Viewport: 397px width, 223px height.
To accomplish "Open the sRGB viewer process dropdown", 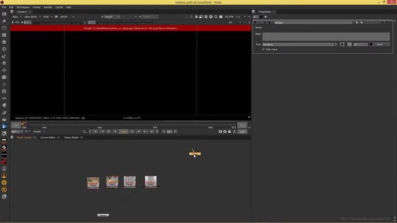I will pos(67,17).
